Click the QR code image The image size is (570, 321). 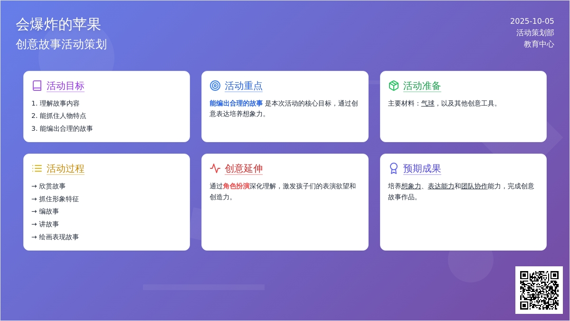(539, 290)
